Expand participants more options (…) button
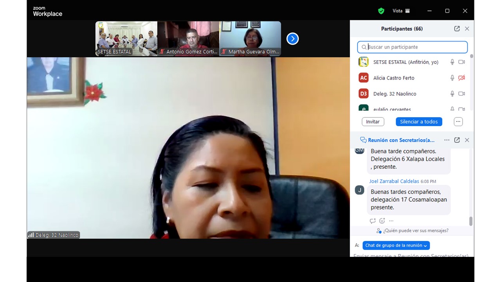 pos(458,122)
